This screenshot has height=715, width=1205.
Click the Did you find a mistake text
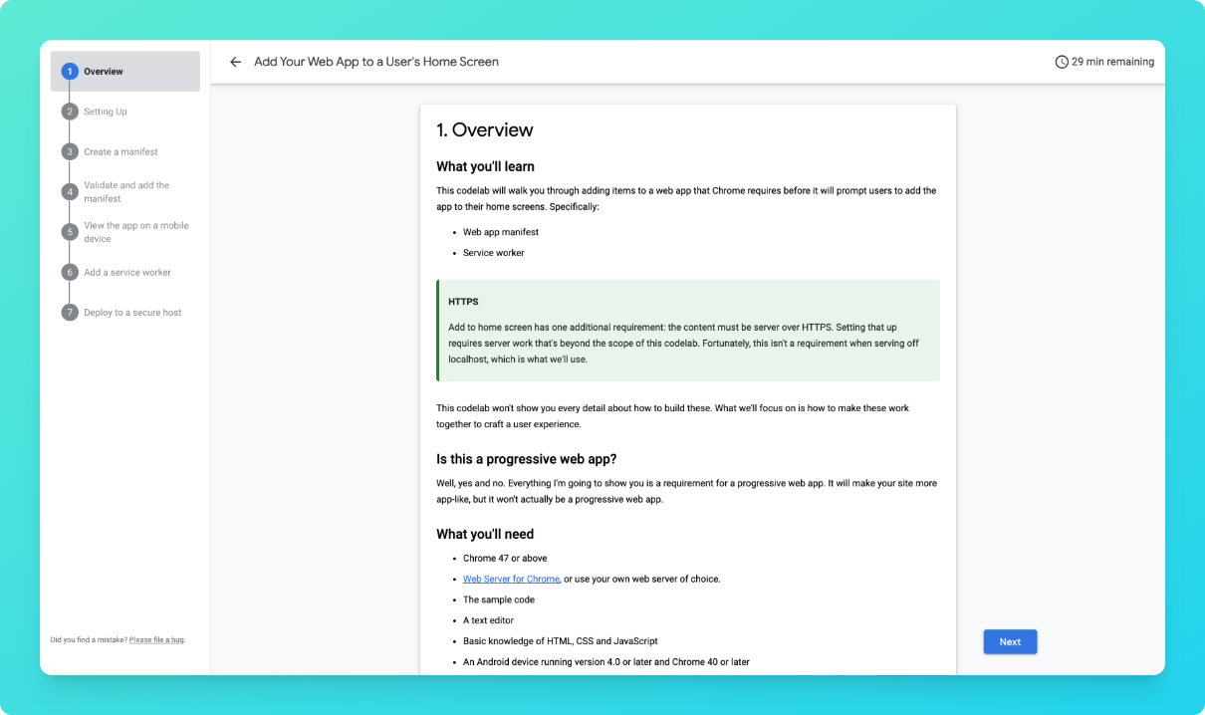tap(89, 639)
